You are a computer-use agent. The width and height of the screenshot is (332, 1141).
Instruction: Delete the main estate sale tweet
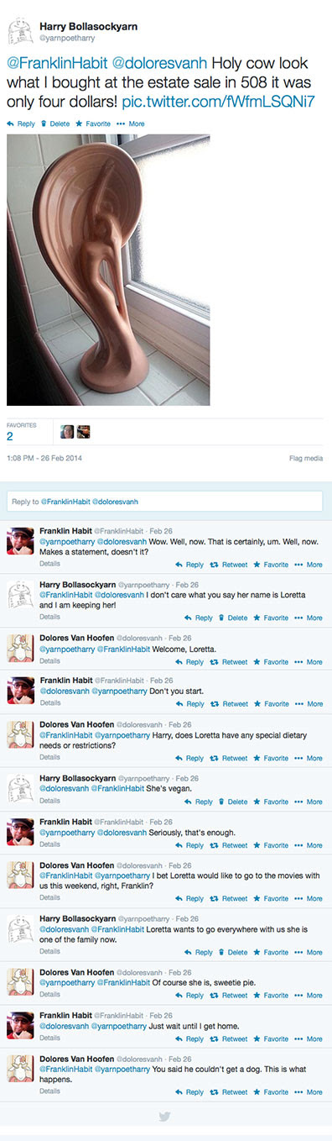click(x=54, y=124)
